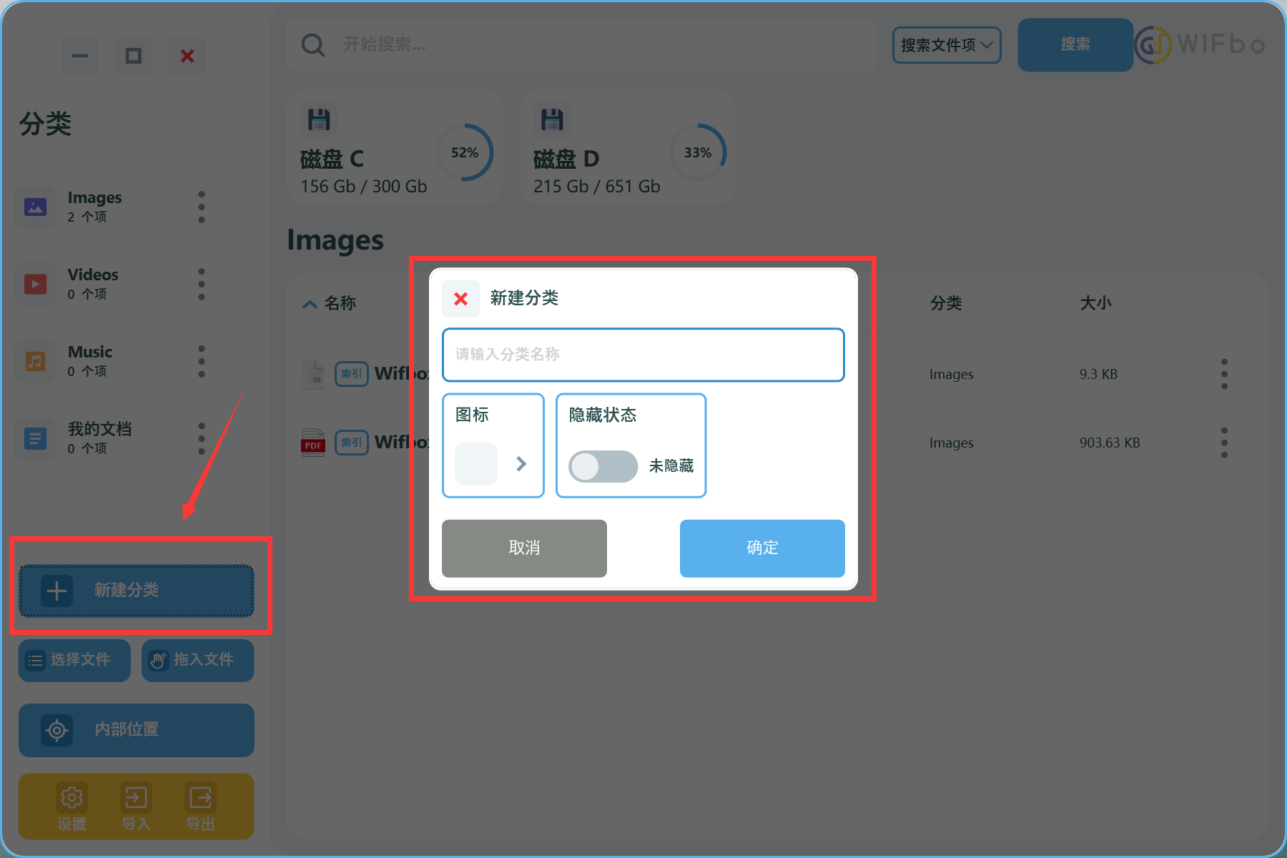
Task: Select the Images category icon
Action: [36, 207]
